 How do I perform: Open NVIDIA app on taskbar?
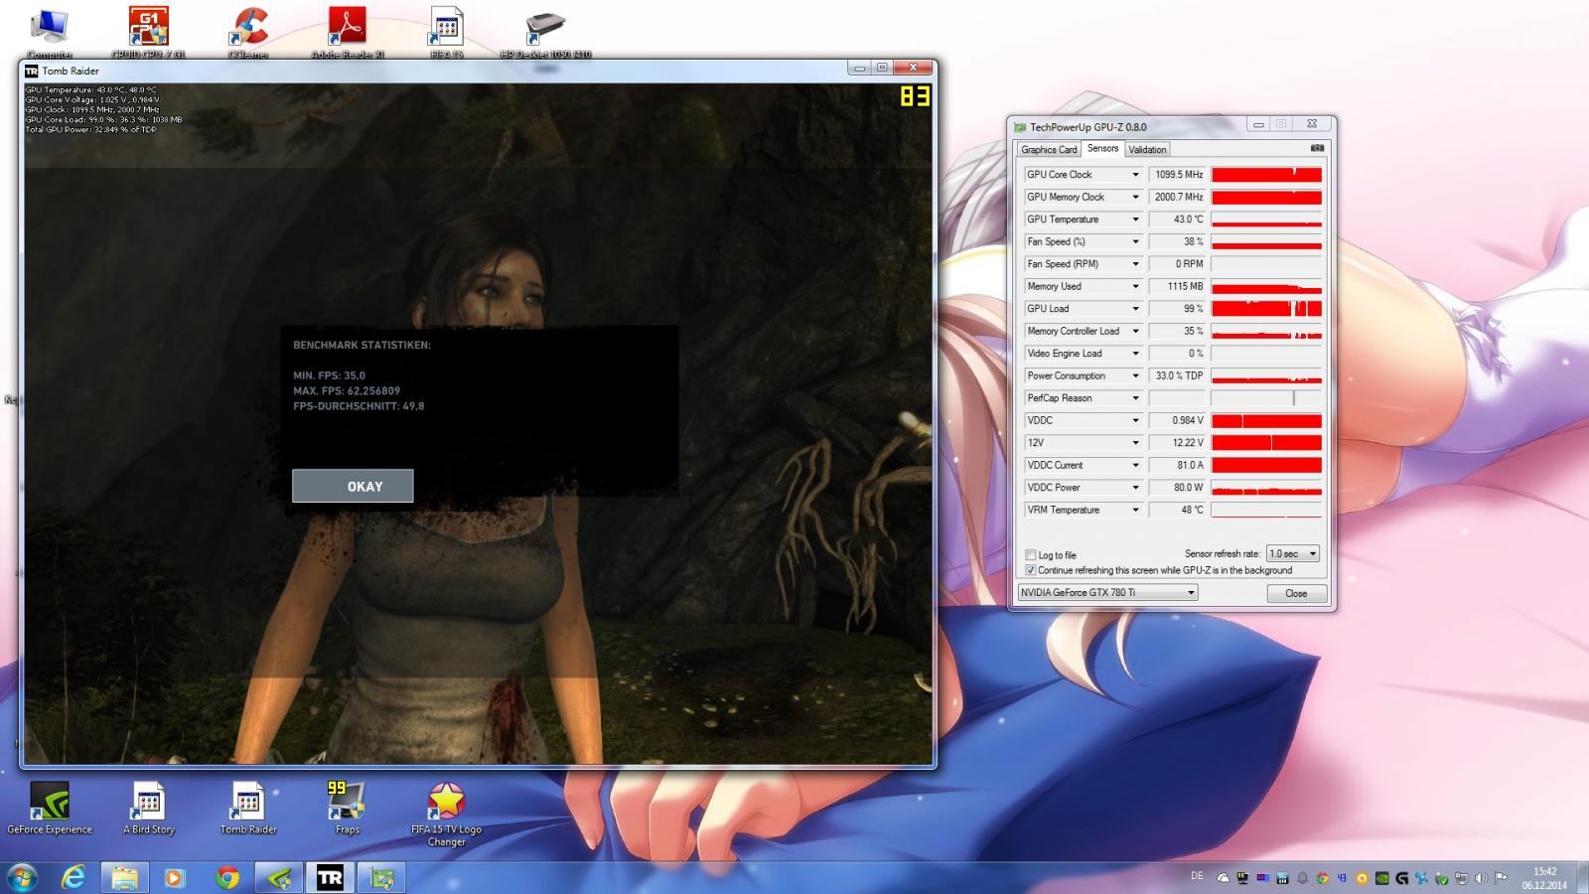coord(279,877)
